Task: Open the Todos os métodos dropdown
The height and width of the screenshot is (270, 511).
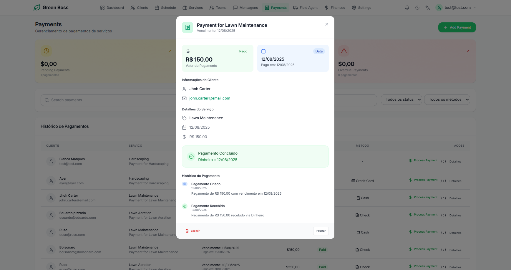Action: [447, 100]
